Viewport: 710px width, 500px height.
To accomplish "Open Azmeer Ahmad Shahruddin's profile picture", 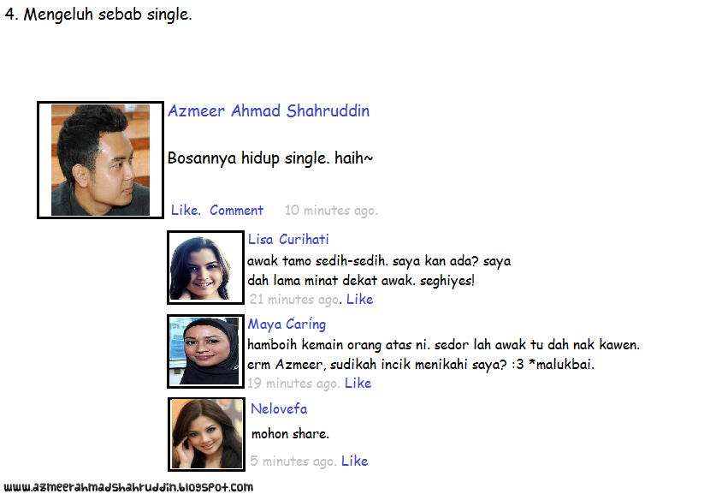I will coord(101,160).
